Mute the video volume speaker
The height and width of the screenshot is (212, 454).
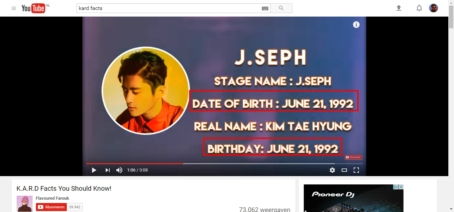pos(119,170)
